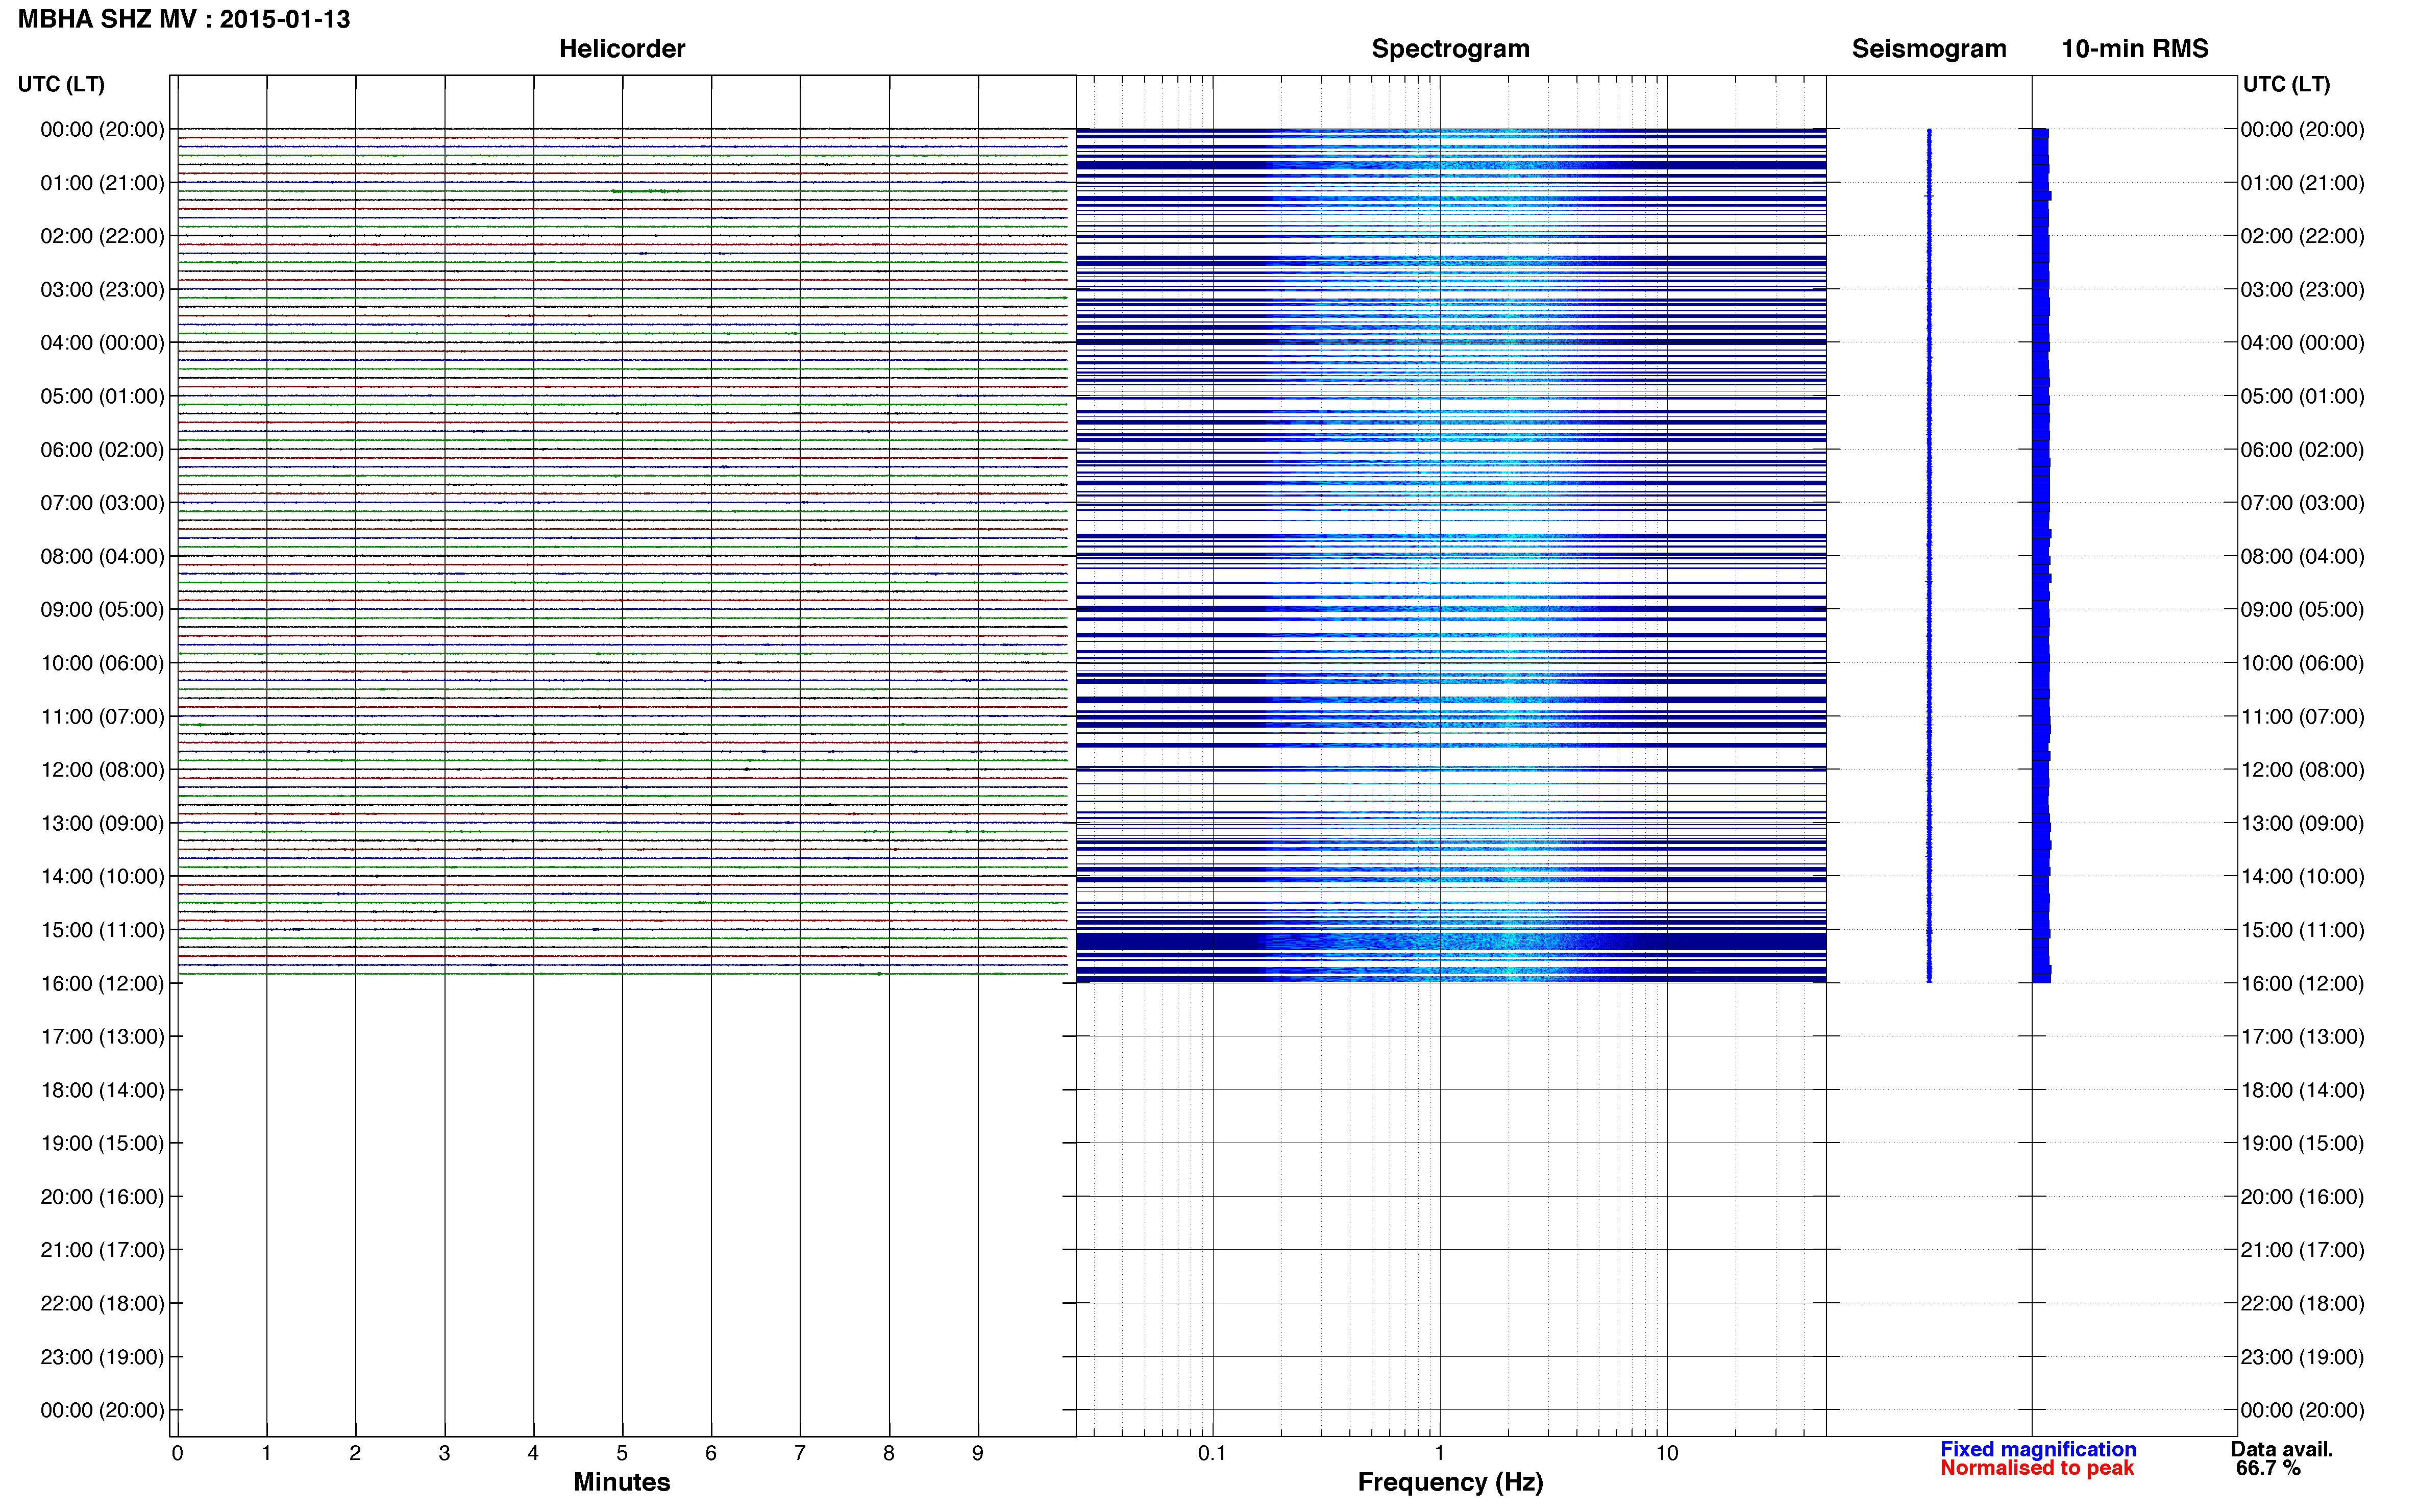Click the right axis label '09:00 (05:00)'
Viewport: 2419px width, 1512px height.
(2302, 610)
